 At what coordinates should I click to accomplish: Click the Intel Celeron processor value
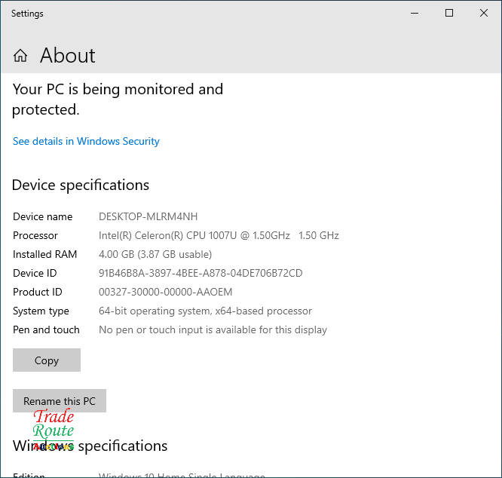coord(219,235)
